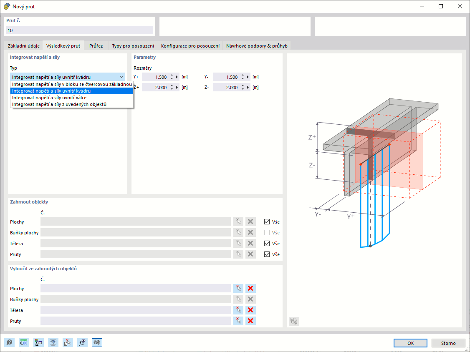470x352 pixels.
Task: Clear included Tělesa list with X
Action: coord(250,243)
